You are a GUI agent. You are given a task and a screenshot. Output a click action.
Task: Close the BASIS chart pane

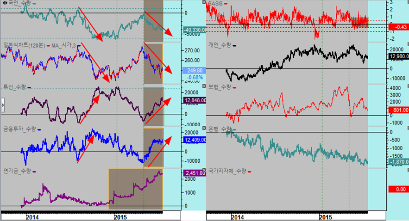[205, 3]
